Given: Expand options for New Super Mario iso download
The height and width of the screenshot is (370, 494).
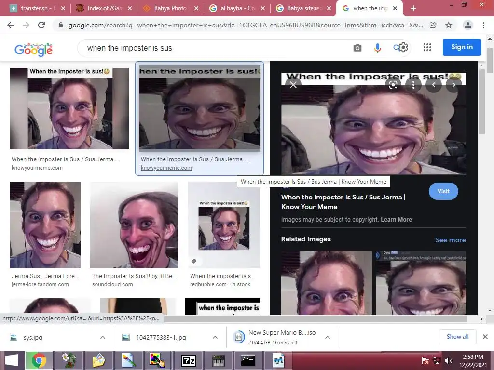Looking at the screenshot, I should [328, 337].
